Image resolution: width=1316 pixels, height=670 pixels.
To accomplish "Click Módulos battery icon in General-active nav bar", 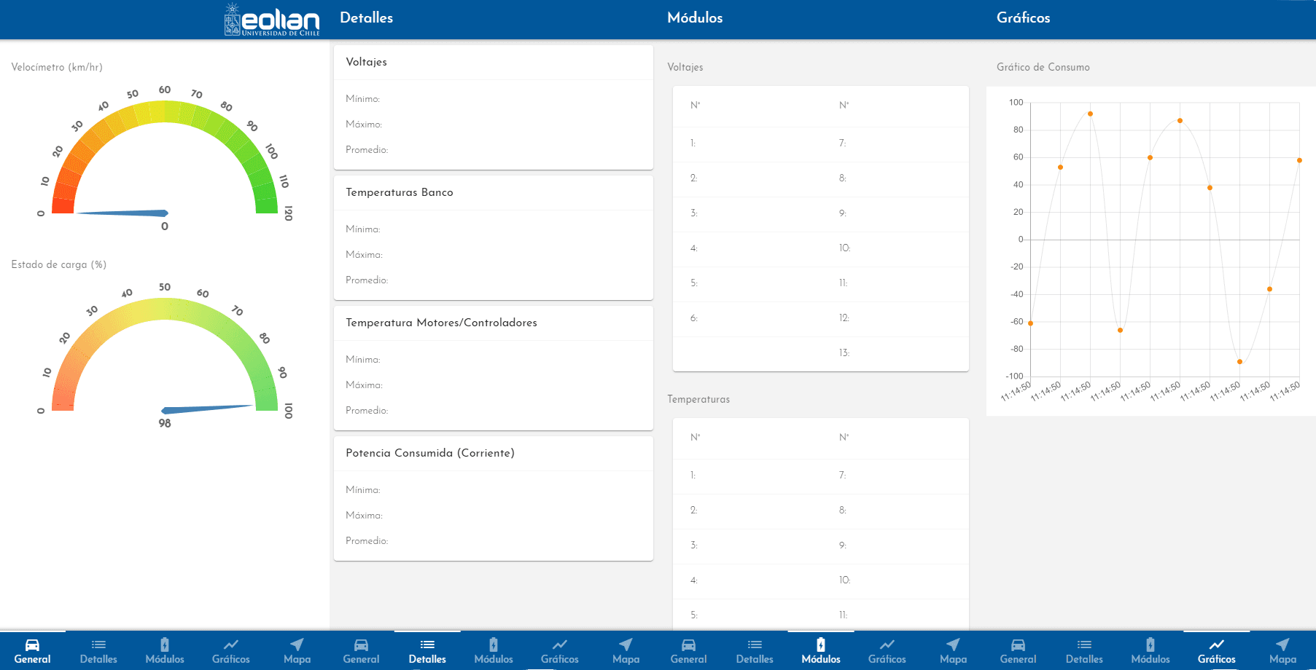I will (x=165, y=645).
